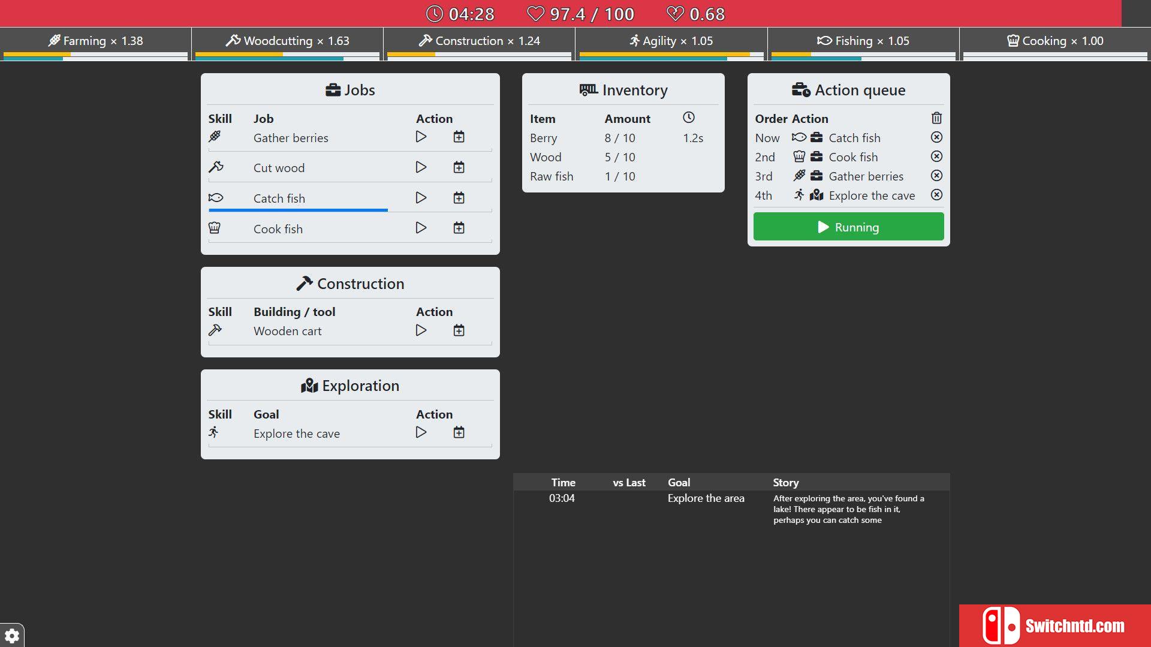Screen dimensions: 1151x647
Task: Toggle the green Running queue button
Action: 848,227
